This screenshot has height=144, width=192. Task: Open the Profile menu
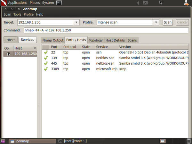29,14
